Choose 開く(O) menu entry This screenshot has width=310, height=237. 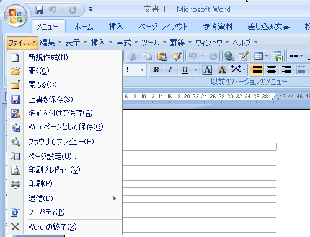(65, 71)
